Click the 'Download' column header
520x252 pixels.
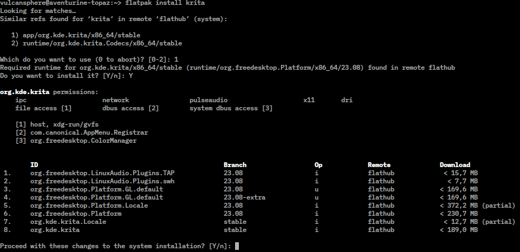(x=455, y=164)
